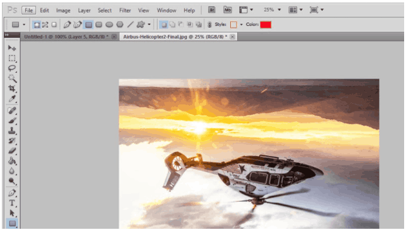Toggle Add to Shape Area option
Image resolution: width=408 pixels, height=232 pixels.
click(172, 24)
